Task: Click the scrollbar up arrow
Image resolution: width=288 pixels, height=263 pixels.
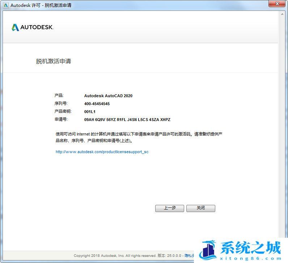Action: [282, 14]
